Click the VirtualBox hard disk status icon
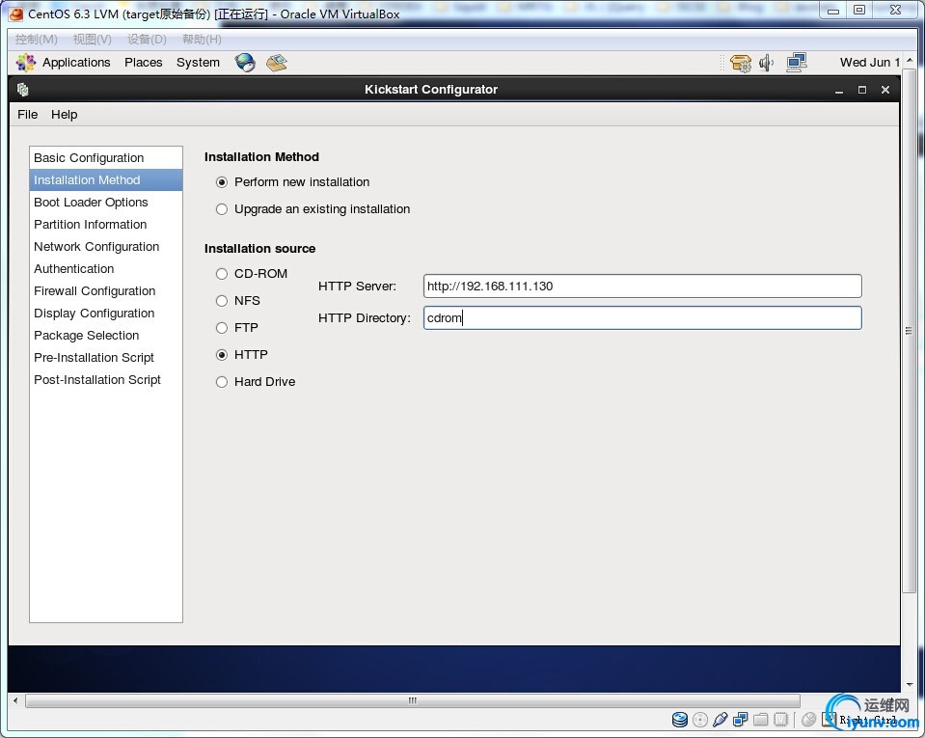Viewport: 925px width, 738px height. coord(680,720)
